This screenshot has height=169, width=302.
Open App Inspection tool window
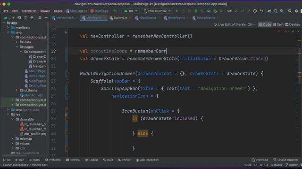click(x=147, y=160)
